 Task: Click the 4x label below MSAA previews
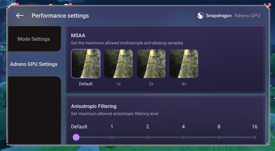coord(184,84)
